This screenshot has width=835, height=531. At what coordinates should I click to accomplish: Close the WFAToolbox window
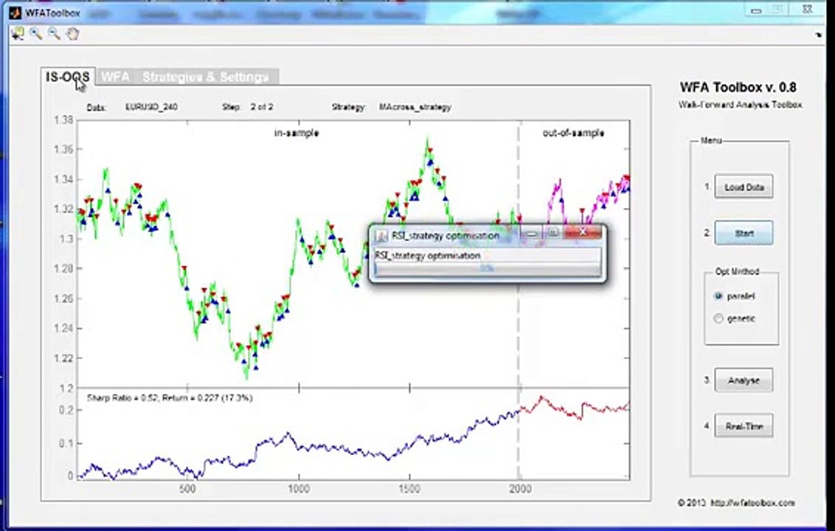click(x=807, y=10)
